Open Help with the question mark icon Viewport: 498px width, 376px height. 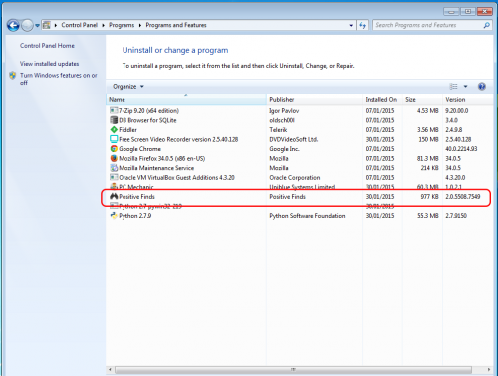point(482,87)
